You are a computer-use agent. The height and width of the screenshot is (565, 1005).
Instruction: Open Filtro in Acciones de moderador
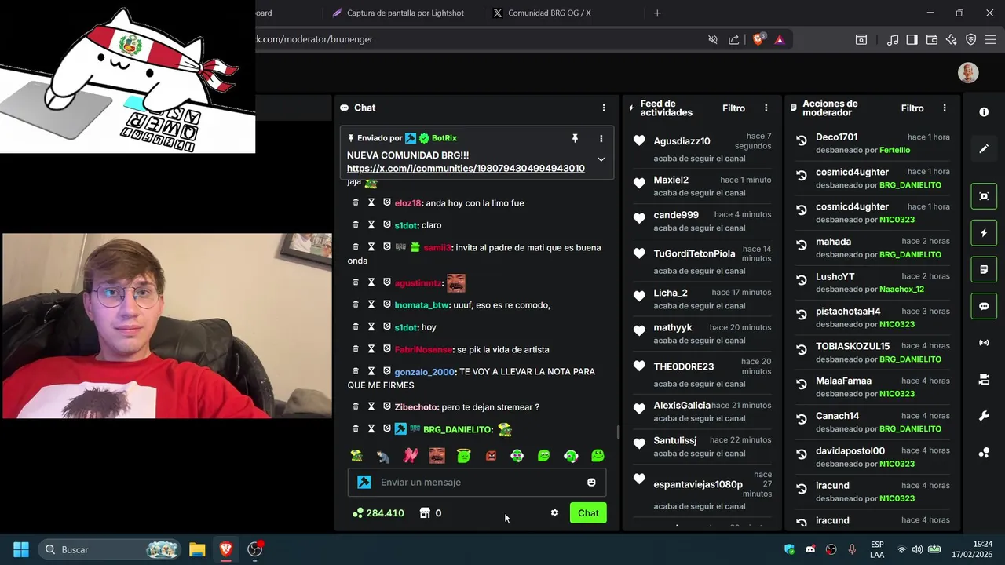[912, 108]
